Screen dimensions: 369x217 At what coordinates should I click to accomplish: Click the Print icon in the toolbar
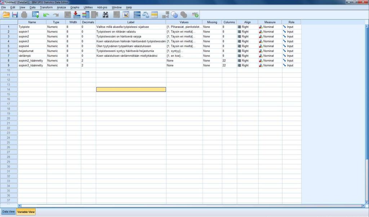pos(24,15)
